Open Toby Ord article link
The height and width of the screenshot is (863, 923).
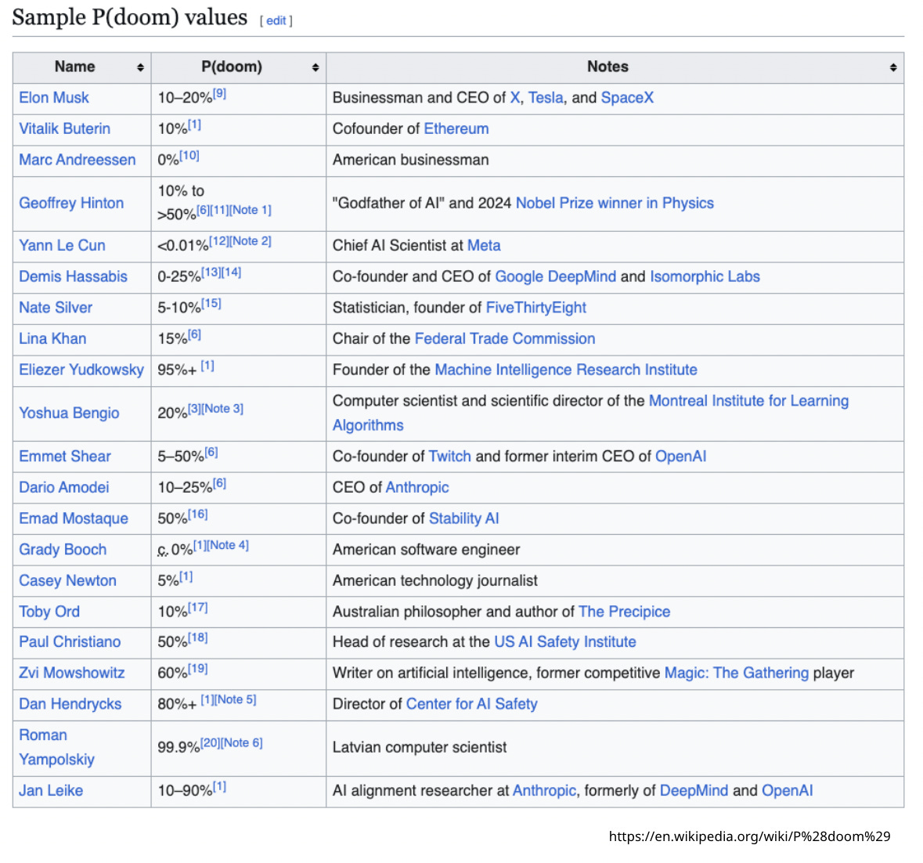click(x=49, y=612)
